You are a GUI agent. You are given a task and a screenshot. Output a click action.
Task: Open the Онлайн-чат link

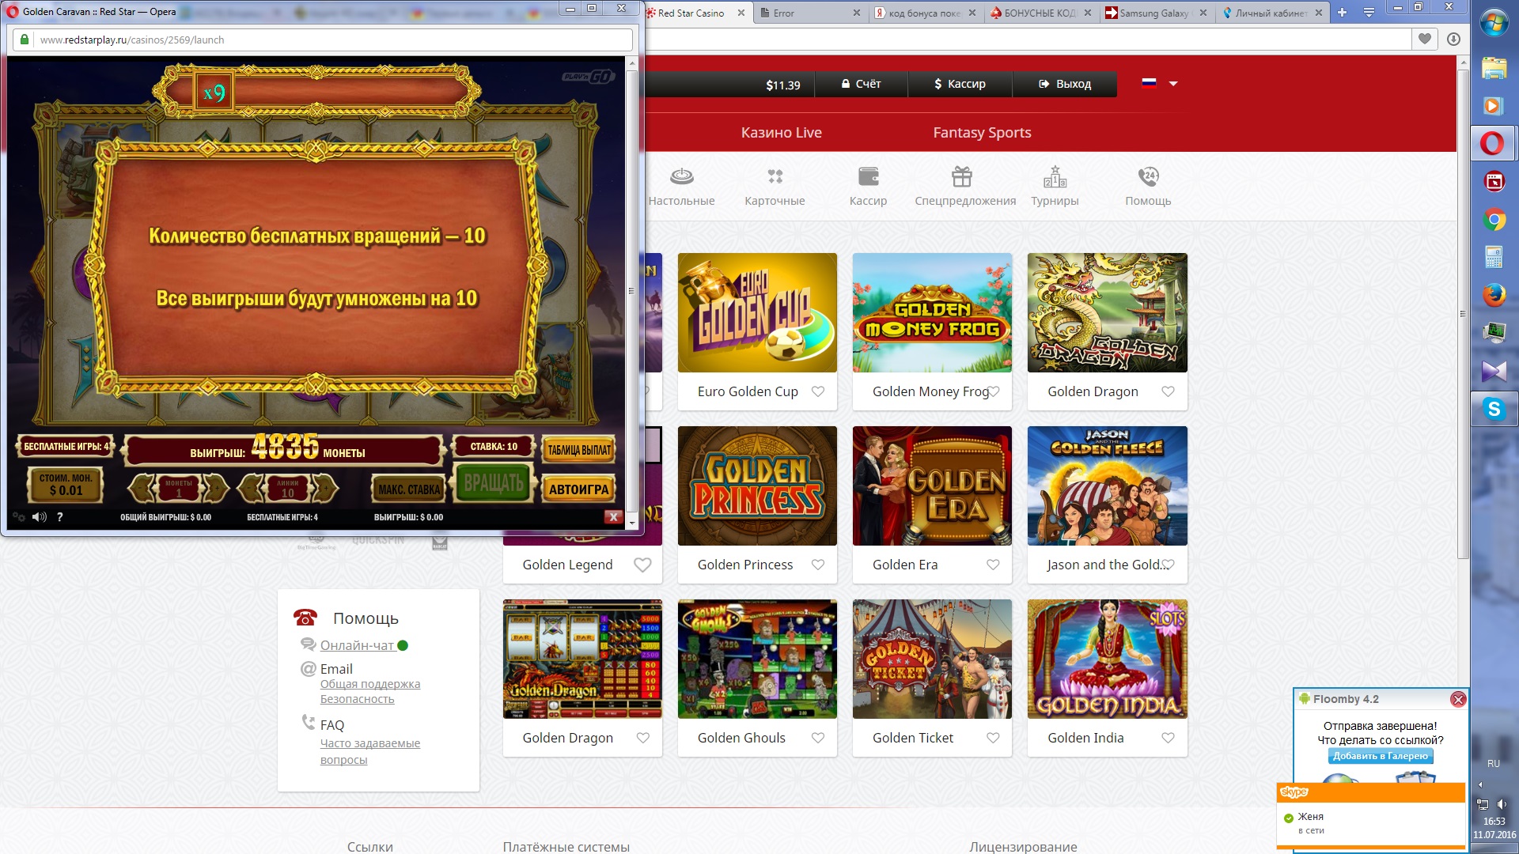coord(357,645)
